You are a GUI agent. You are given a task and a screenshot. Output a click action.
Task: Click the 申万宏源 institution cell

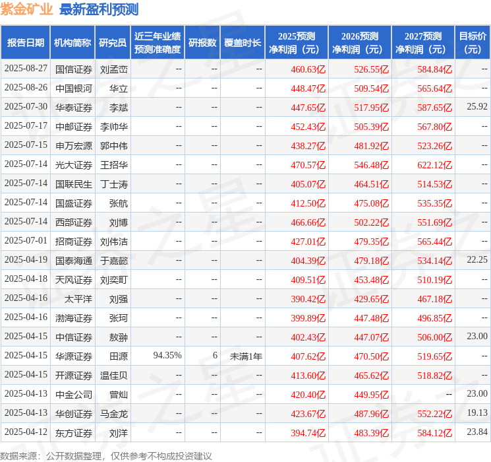click(74, 146)
